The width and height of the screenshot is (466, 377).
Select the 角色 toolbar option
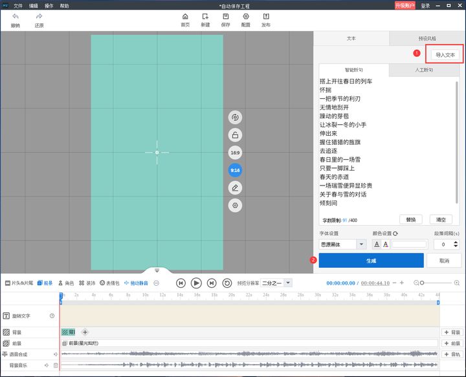coord(66,283)
